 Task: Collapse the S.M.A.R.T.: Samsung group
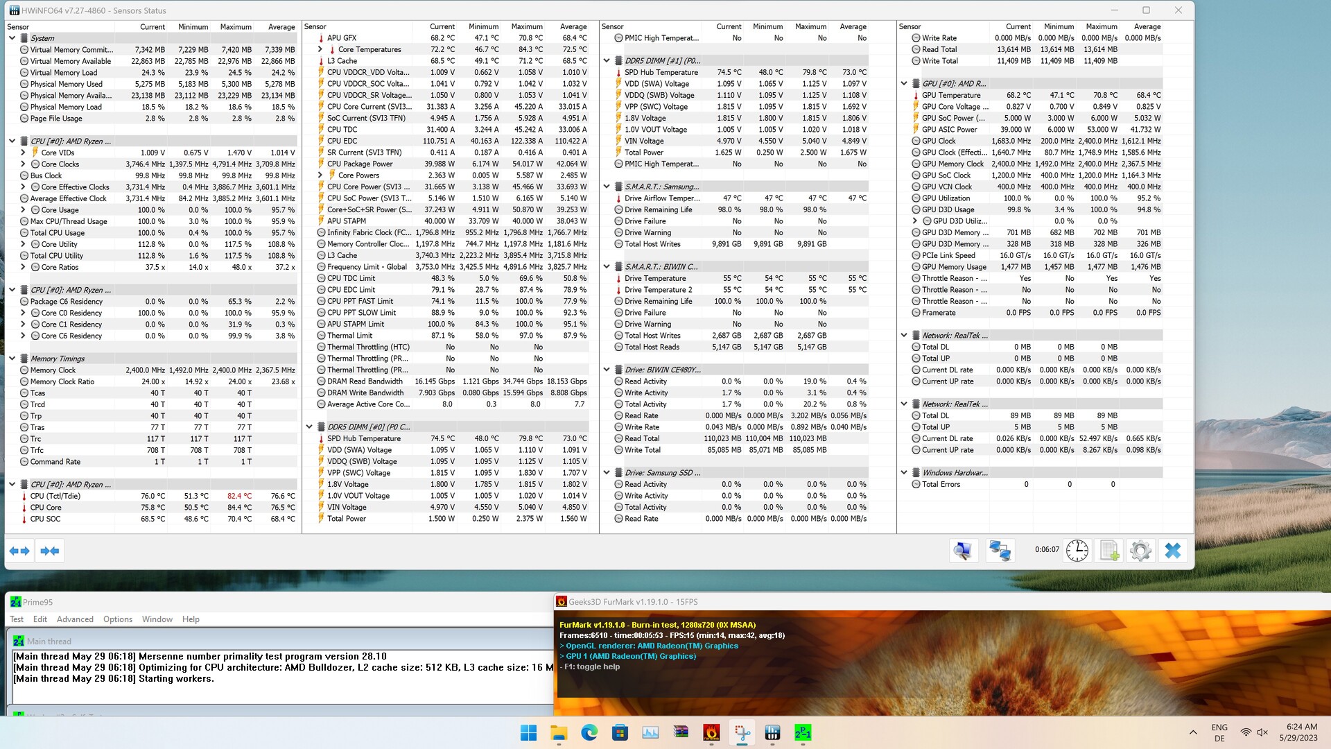[607, 187]
